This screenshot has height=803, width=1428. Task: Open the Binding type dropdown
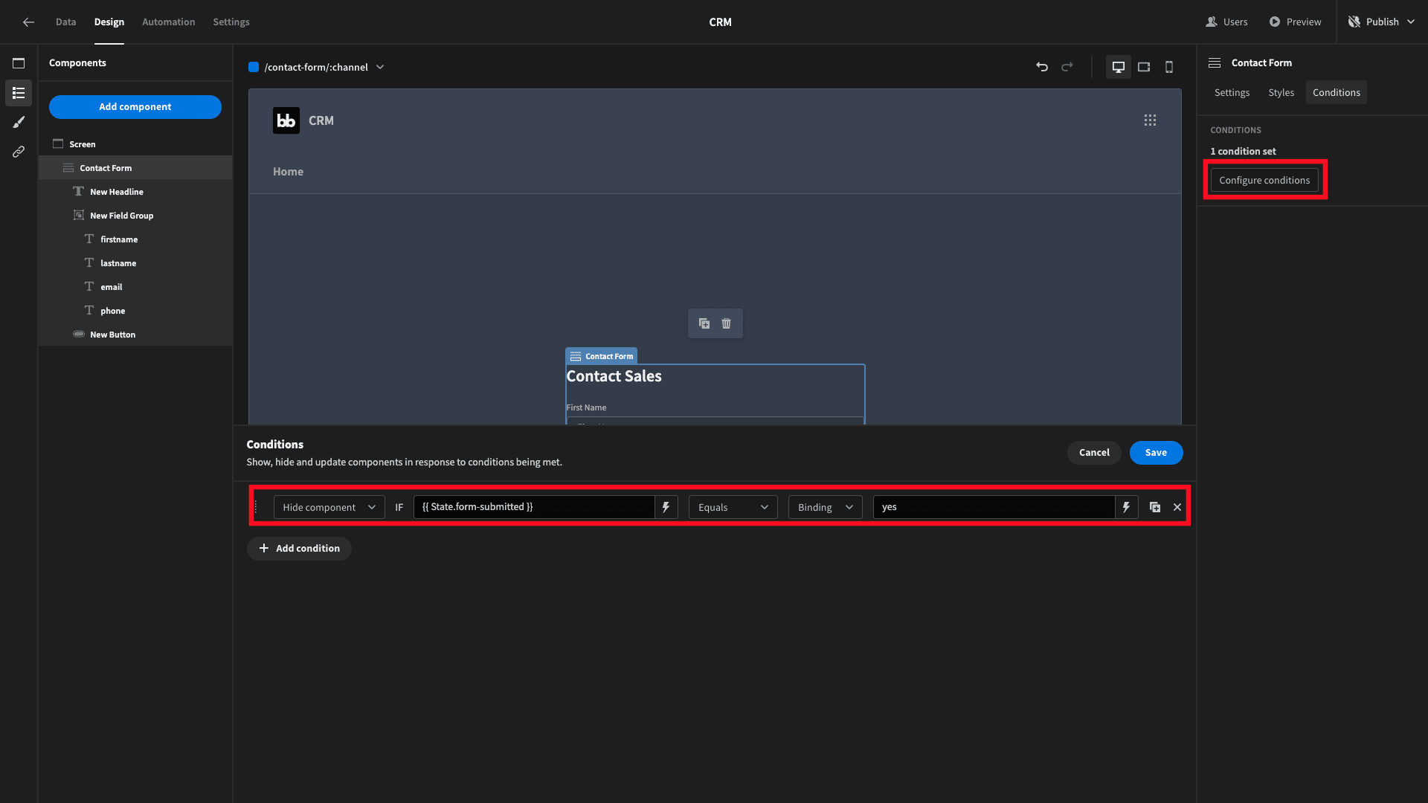[x=826, y=507]
